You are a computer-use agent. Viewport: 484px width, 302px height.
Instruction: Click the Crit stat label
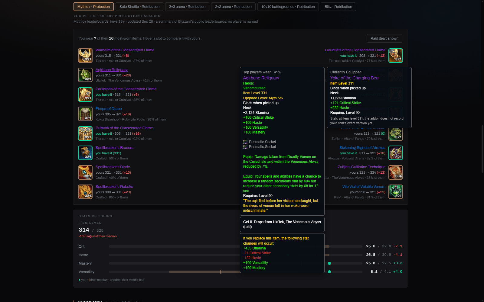click(82, 246)
